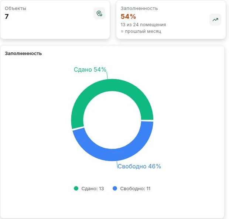Click the 'Свободно 46%' chart label
229x219 pixels.
[139, 166]
